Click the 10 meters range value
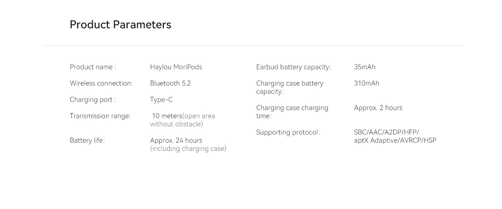This screenshot has width=502, height=209. click(167, 116)
